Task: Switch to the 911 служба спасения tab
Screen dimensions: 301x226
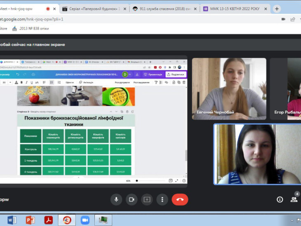Action: [x=165, y=9]
